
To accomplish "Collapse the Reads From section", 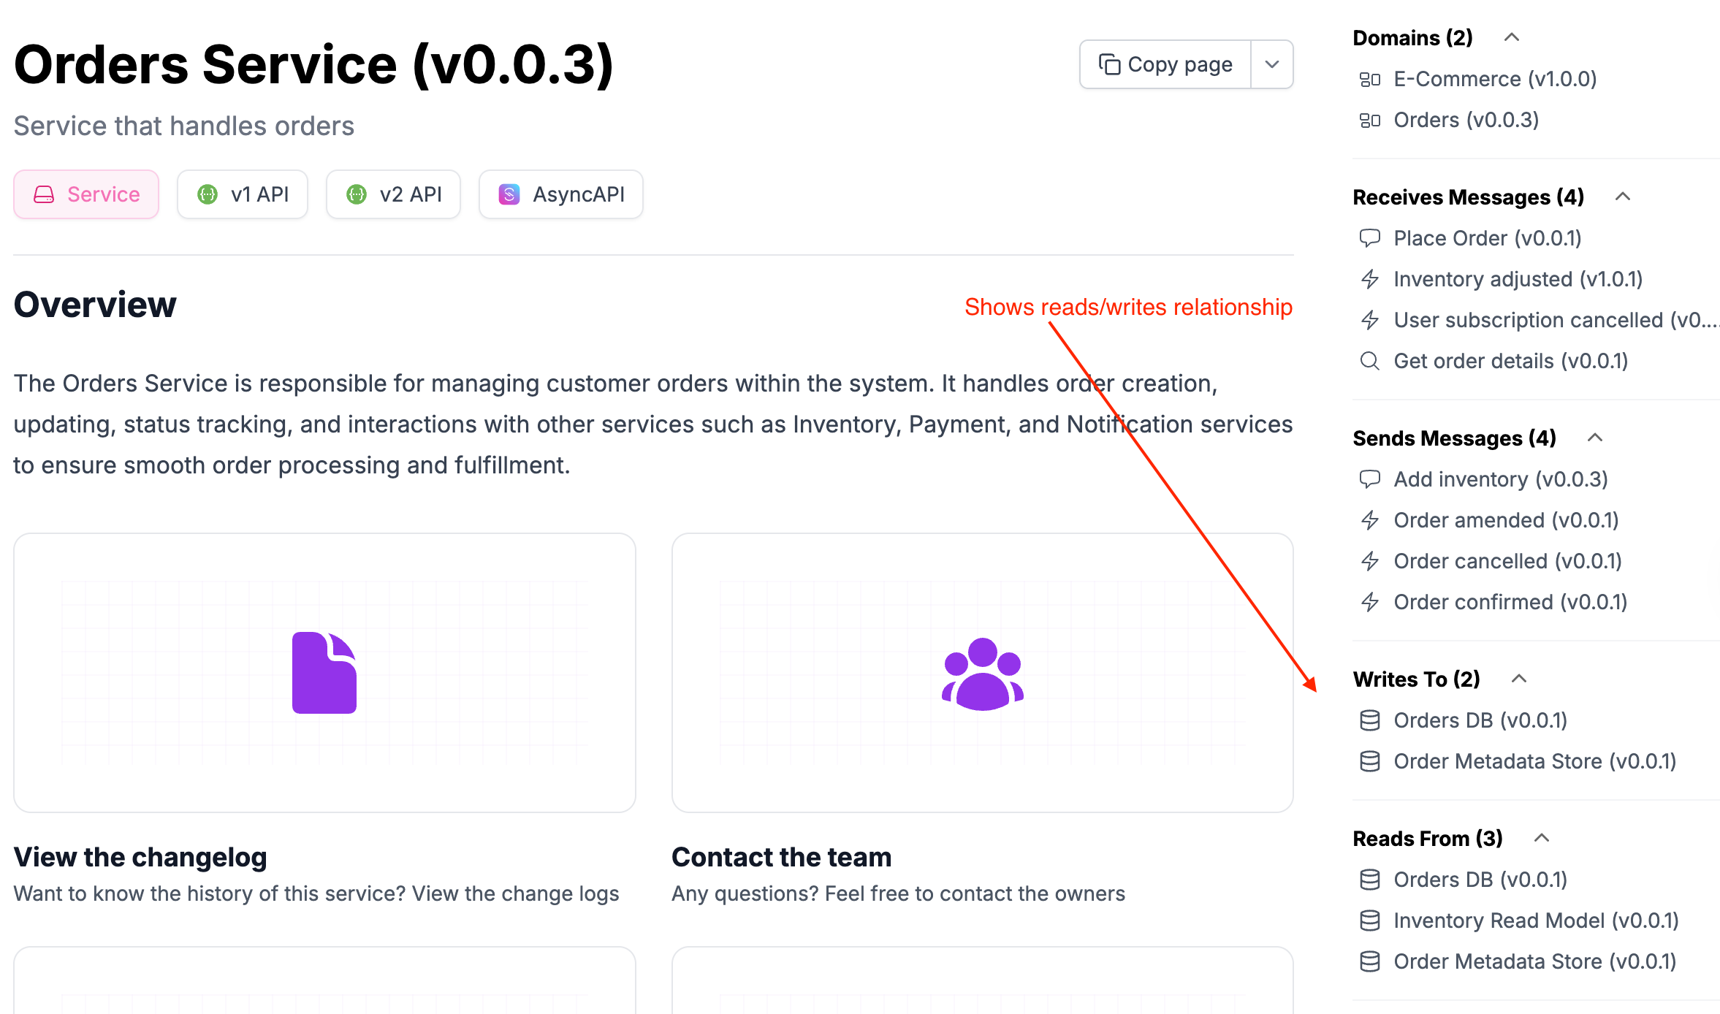I will coord(1542,838).
